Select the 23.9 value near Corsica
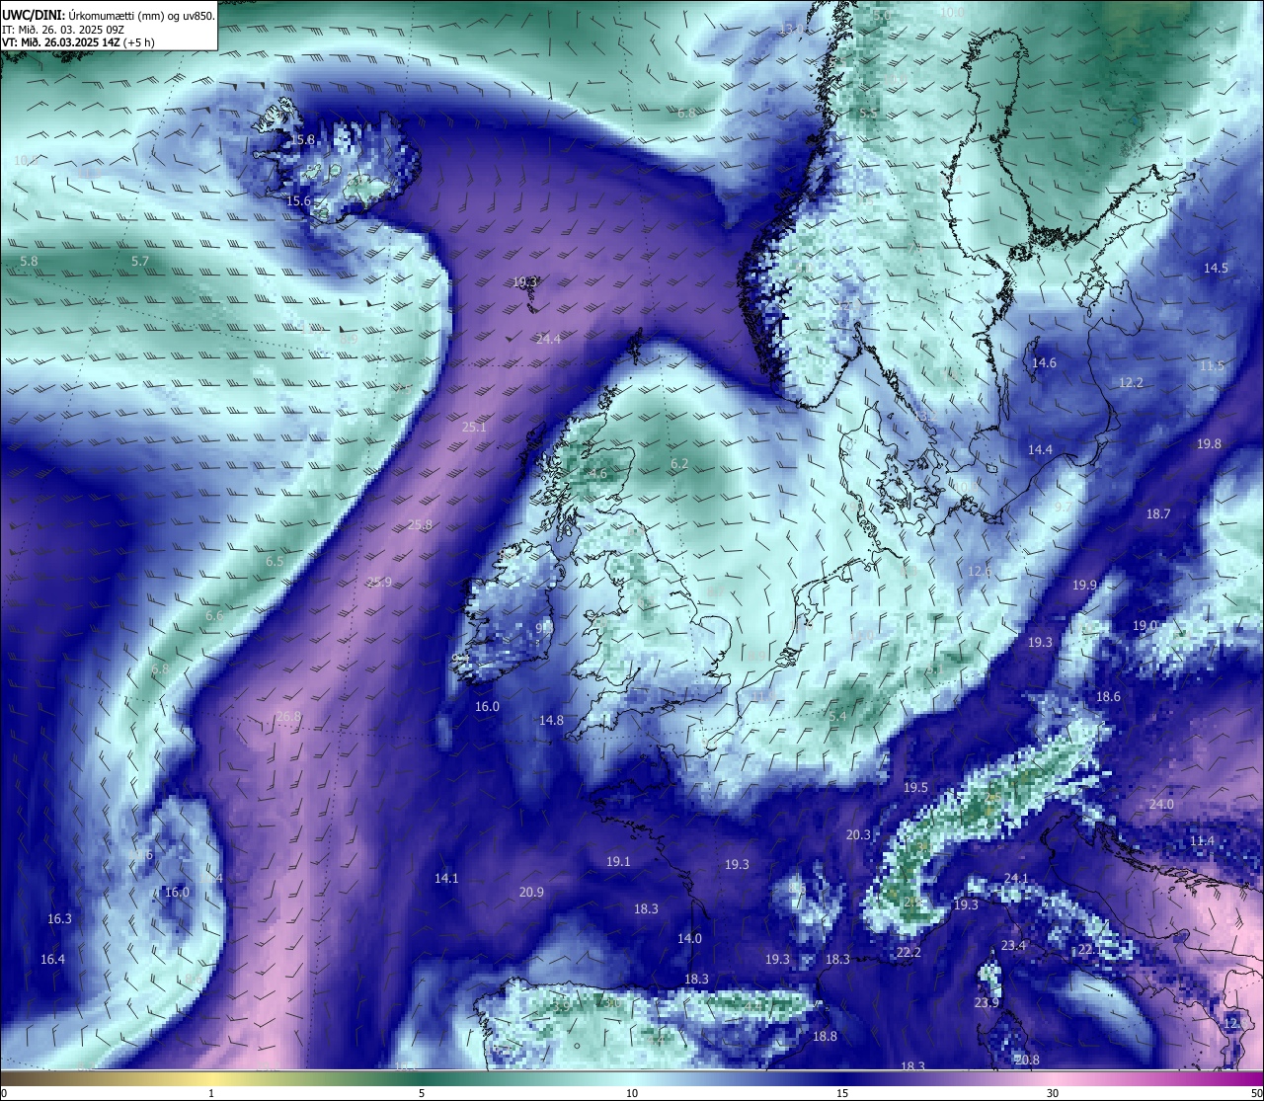1264x1101 pixels. pos(987,1003)
